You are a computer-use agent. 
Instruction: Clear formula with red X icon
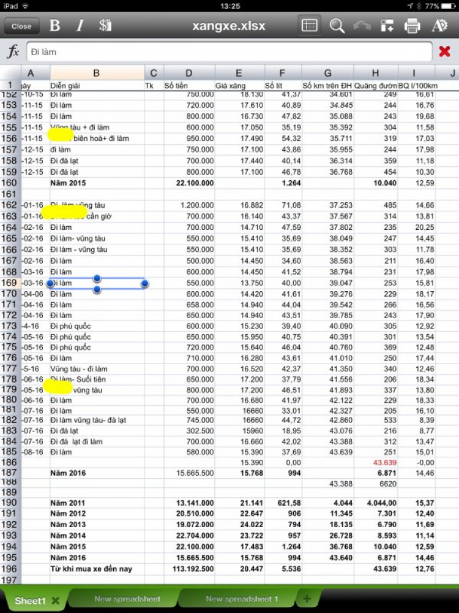(x=444, y=51)
